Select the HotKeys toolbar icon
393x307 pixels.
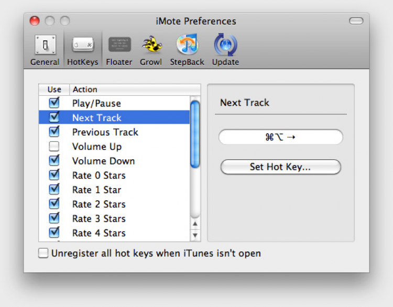point(83,46)
